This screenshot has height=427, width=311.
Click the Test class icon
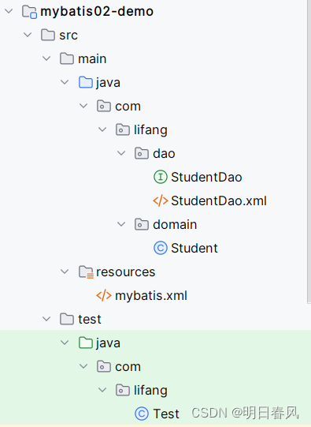[x=142, y=414]
